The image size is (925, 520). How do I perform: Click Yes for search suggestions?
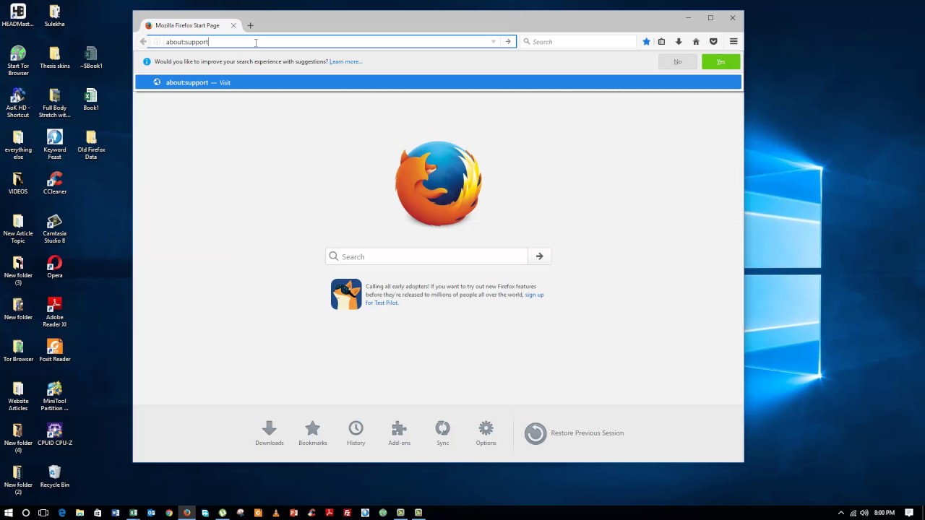coord(720,61)
